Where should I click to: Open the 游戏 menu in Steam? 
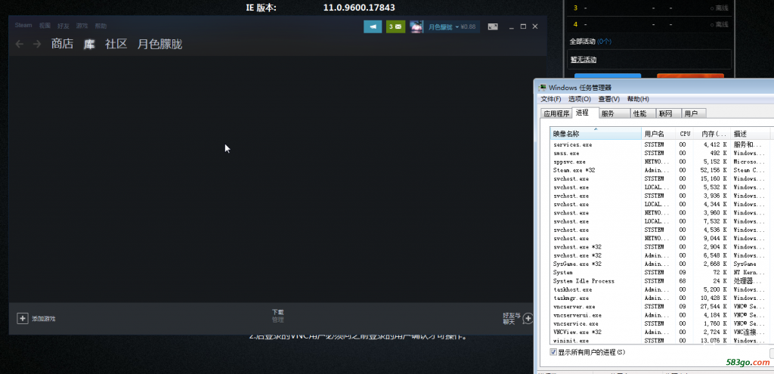[x=82, y=26]
